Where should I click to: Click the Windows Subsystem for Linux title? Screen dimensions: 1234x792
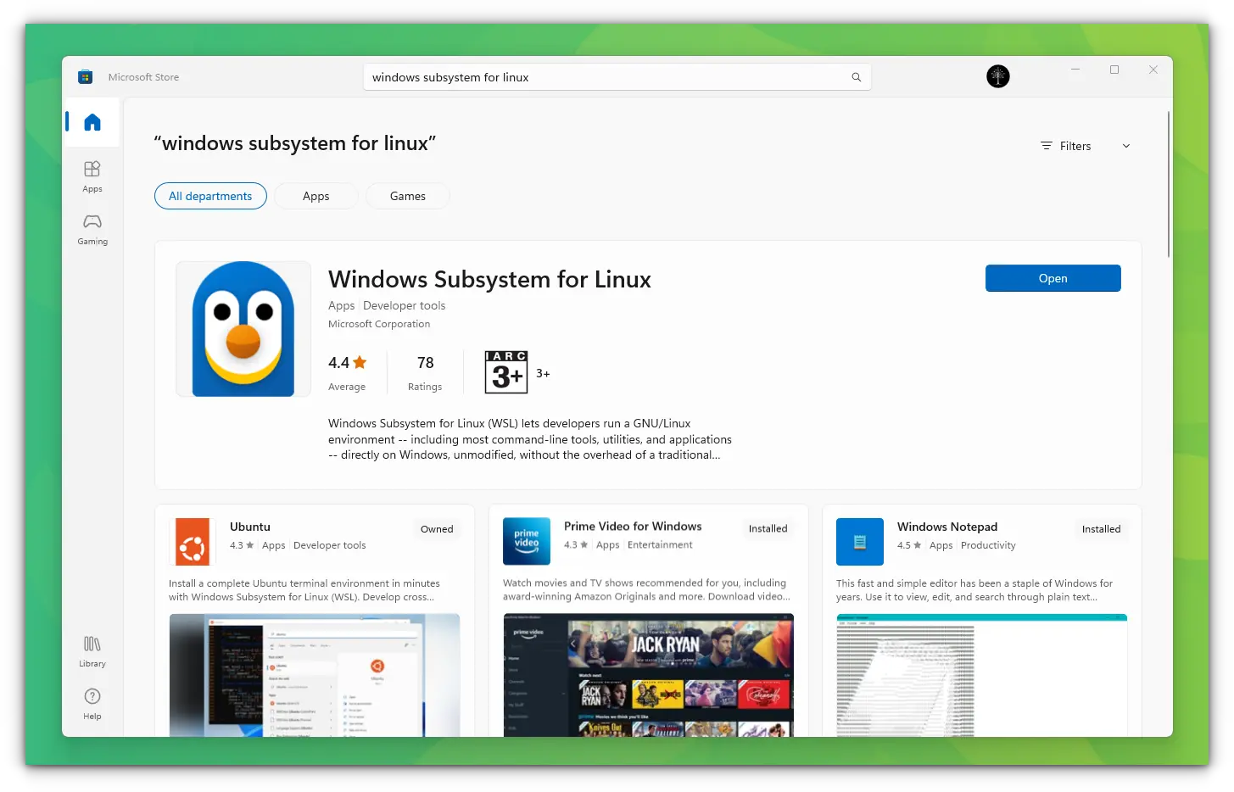point(489,279)
